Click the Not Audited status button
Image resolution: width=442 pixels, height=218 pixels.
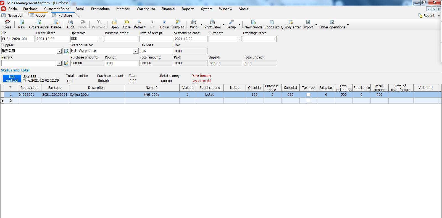[12, 78]
